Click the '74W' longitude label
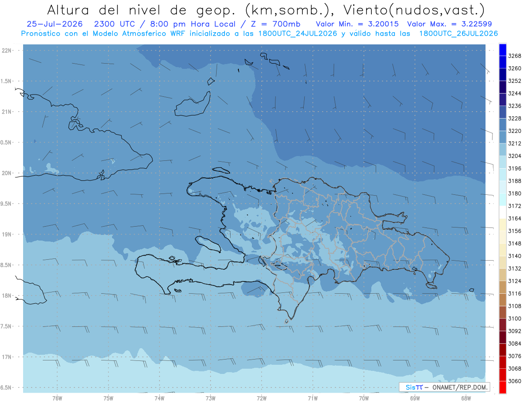The image size is (523, 404). coord(160,398)
